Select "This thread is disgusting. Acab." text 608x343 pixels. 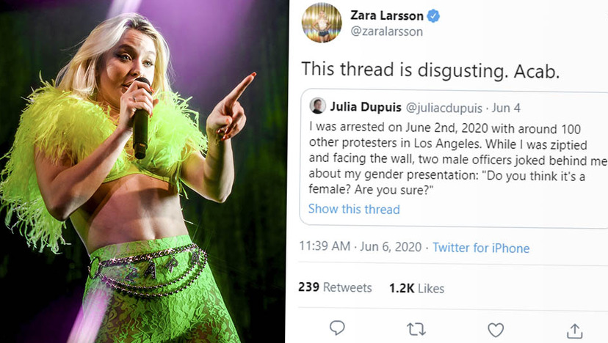tap(430, 70)
